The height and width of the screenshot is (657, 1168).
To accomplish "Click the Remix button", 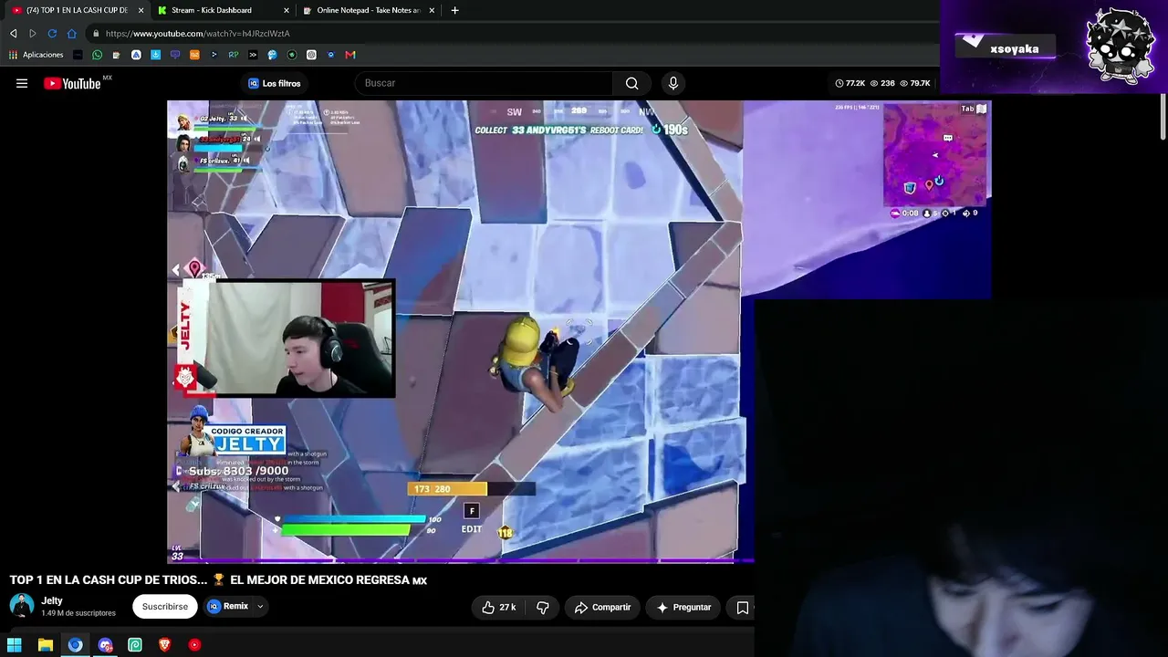I will 228,607.
